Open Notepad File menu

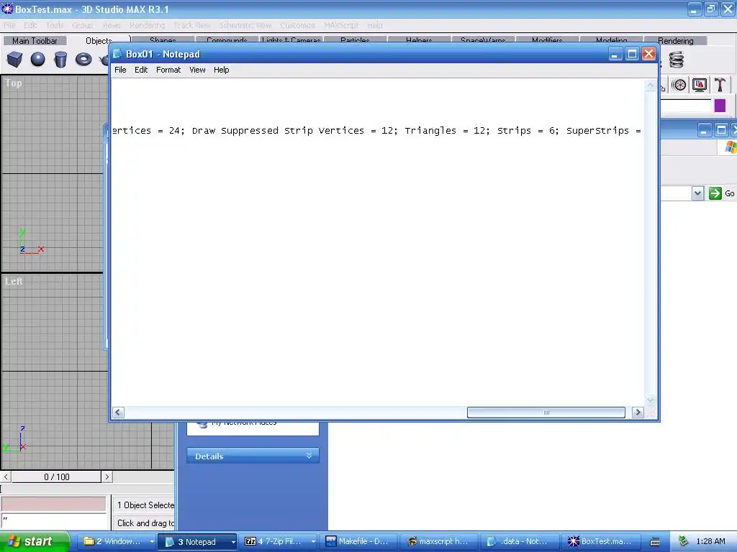[x=120, y=70]
